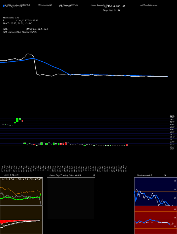The image size is (177, 234).
Task: Click the 'ADX: 1.64 +DY: 41.1 -DY: 42.47' header
Action: coord(21,179)
